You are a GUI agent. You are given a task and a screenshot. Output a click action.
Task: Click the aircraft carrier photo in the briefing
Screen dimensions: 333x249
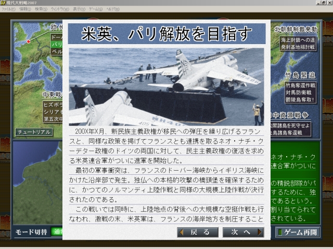click(166, 87)
